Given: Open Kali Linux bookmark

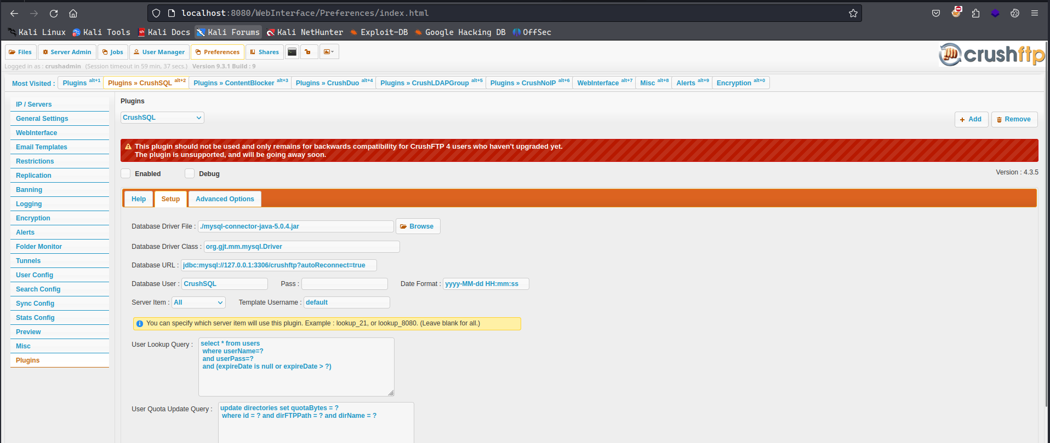Looking at the screenshot, I should pyautogui.click(x=37, y=32).
